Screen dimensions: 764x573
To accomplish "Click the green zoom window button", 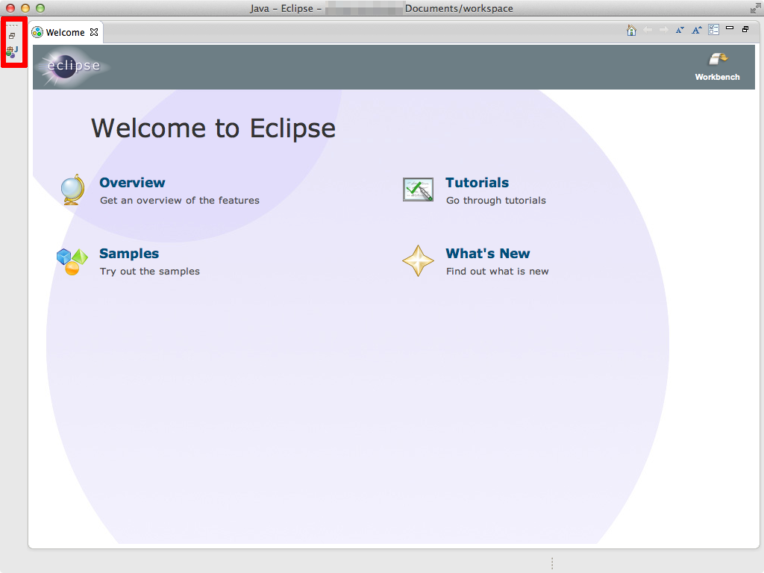I will coord(40,7).
